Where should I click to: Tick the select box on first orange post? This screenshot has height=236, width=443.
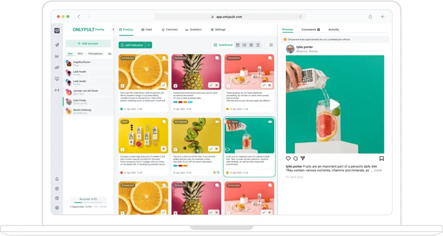point(164,58)
